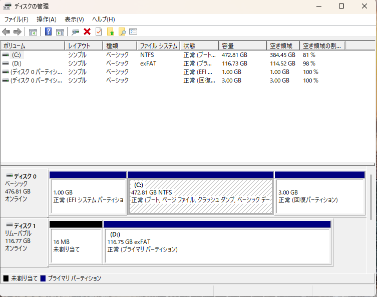
Task: Click the 81 % free percentage cell
Action: pyautogui.click(x=309, y=55)
